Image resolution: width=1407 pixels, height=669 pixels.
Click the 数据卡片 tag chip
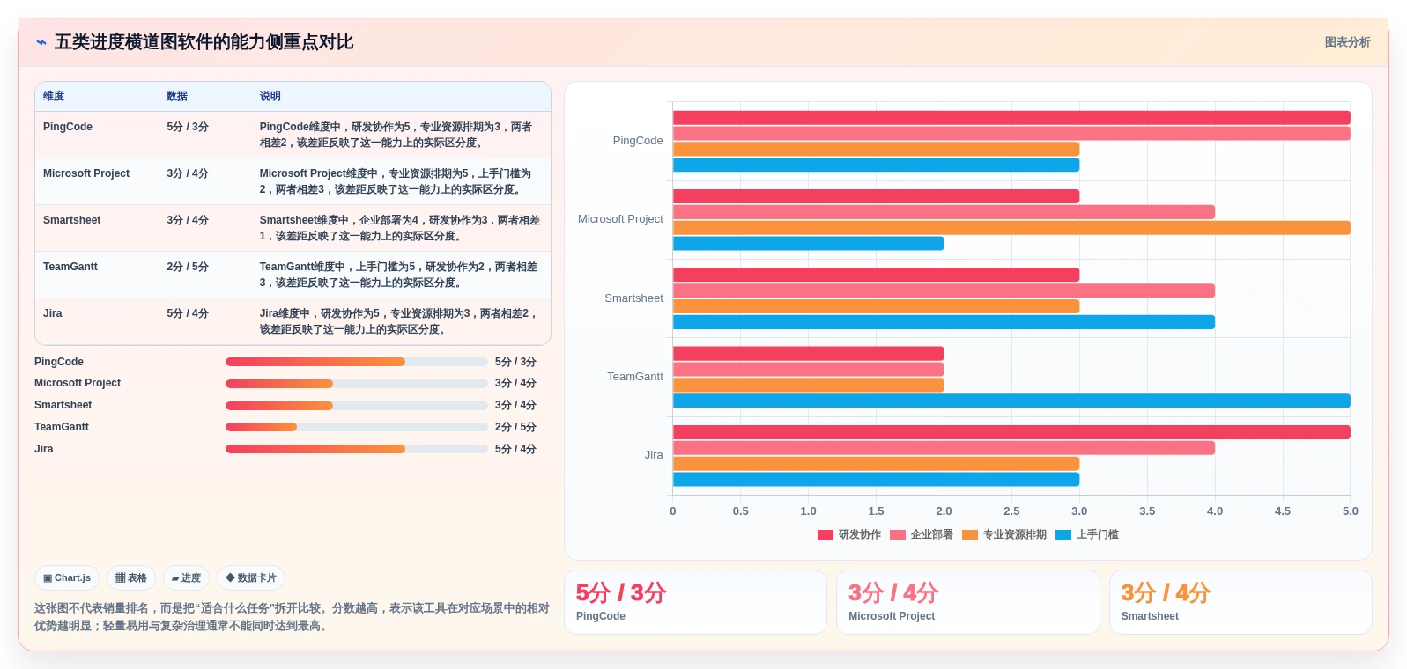point(251,578)
